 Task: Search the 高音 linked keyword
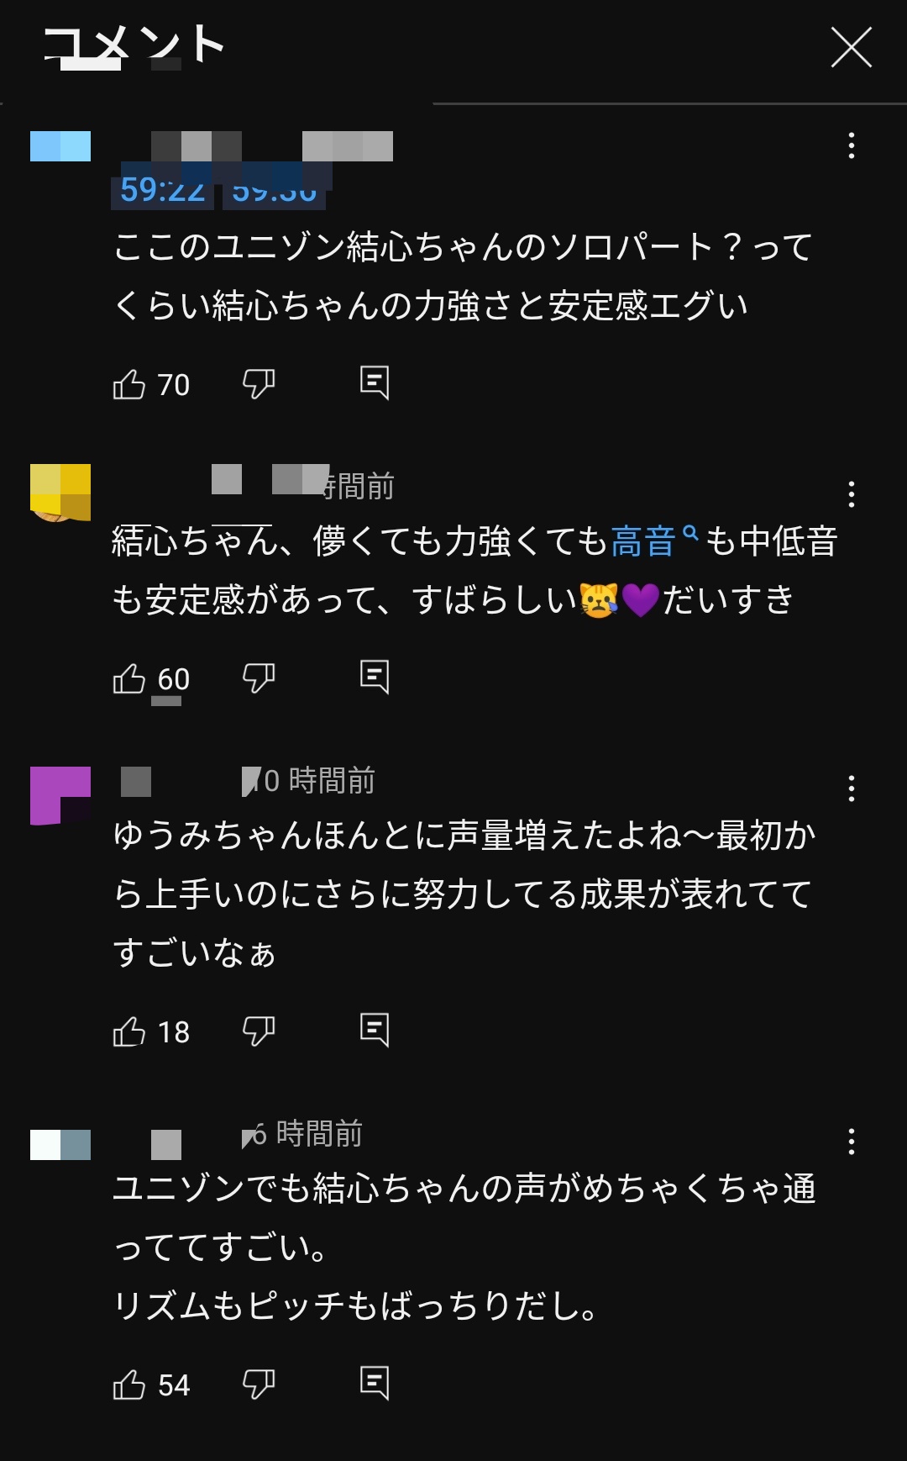click(x=654, y=541)
